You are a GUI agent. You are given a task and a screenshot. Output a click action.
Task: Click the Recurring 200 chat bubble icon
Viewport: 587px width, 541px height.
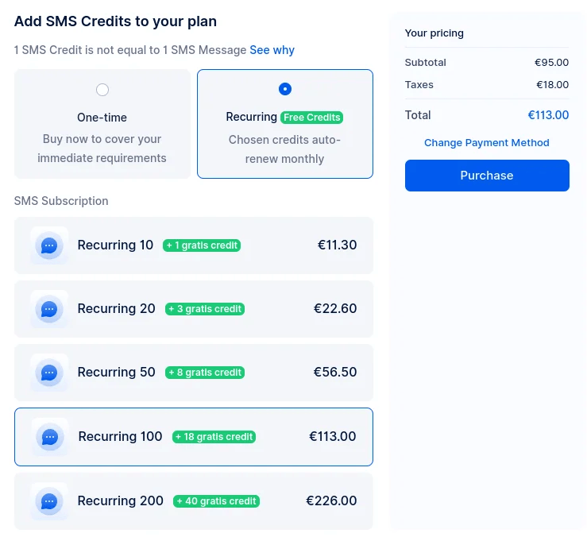pyautogui.click(x=49, y=501)
